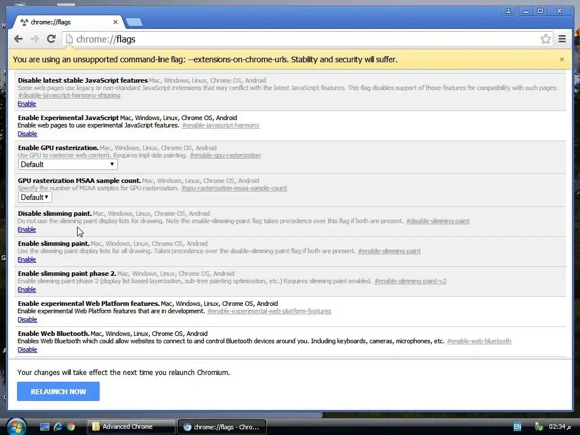Bookmark this page with the star icon
The image size is (580, 435).
[x=545, y=39]
